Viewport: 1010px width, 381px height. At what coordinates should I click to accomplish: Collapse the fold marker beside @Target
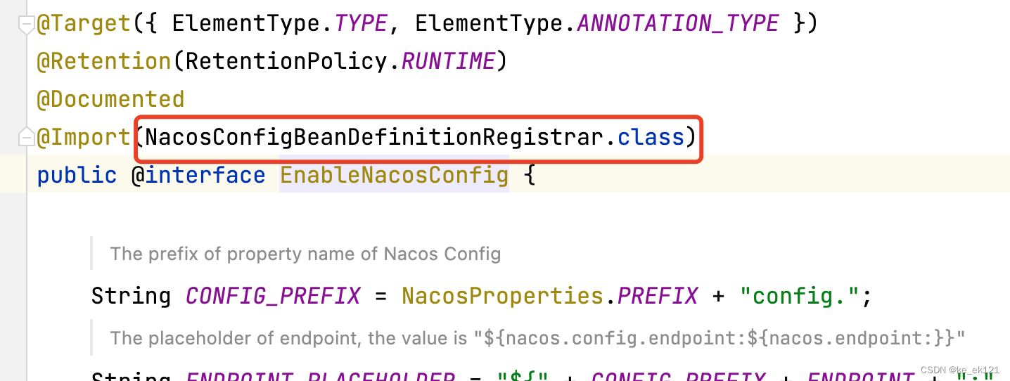point(27,25)
